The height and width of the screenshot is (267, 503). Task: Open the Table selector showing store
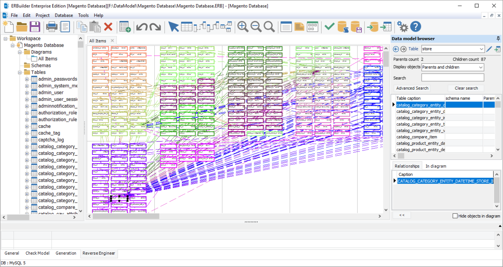453,49
